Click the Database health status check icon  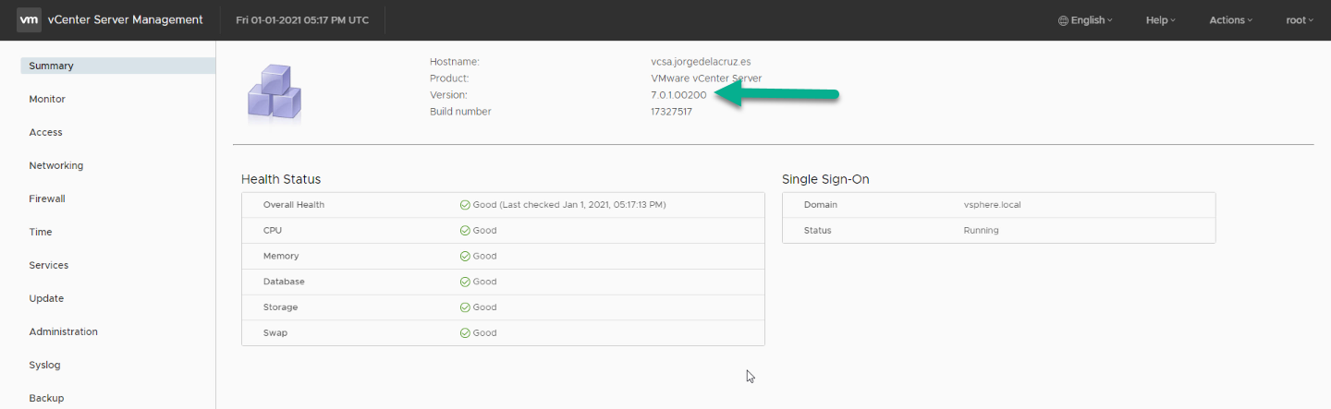pos(465,282)
